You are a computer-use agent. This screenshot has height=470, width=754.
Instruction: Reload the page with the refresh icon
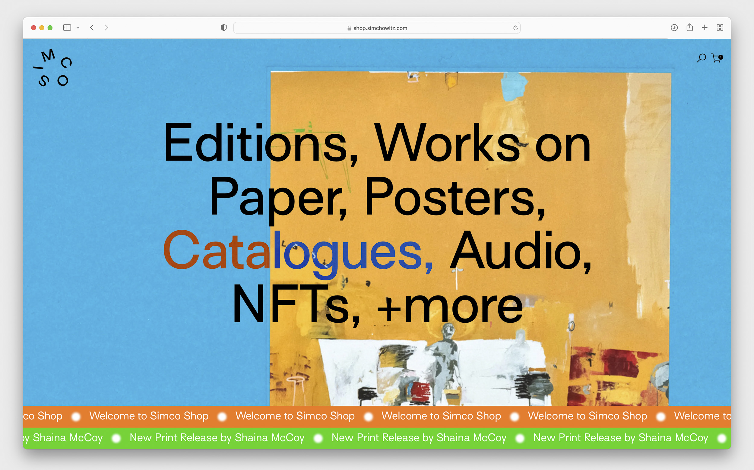click(x=515, y=28)
